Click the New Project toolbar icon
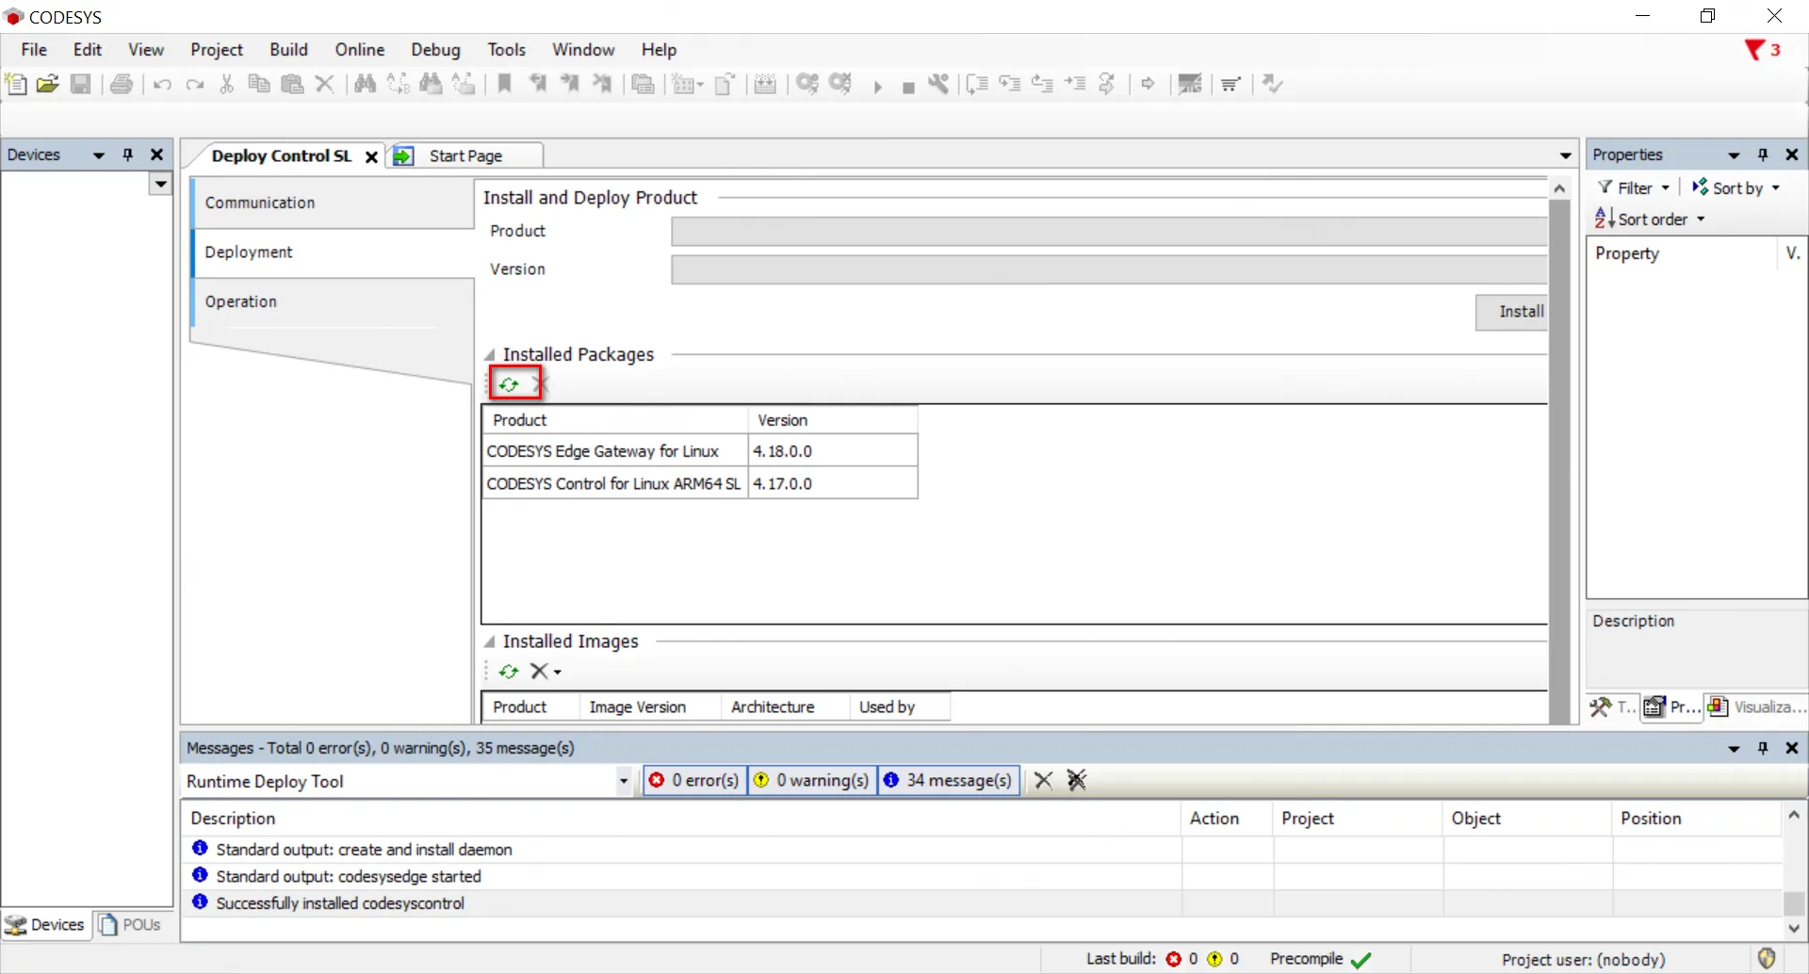1809x974 pixels. (x=16, y=84)
